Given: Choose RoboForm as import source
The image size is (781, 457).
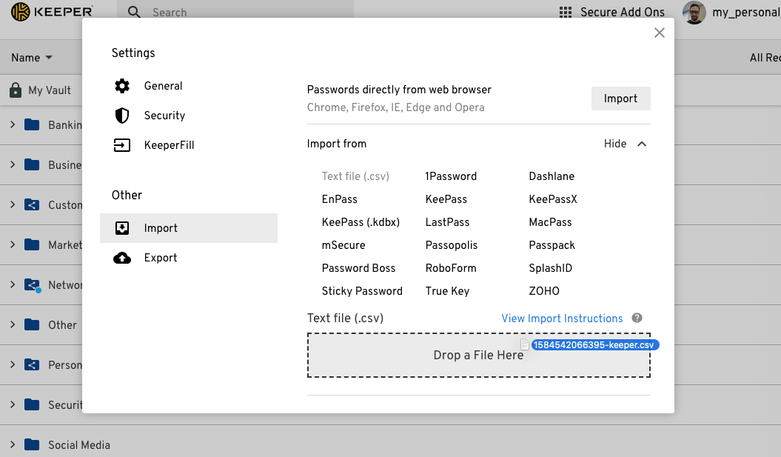Looking at the screenshot, I should pyautogui.click(x=451, y=268).
